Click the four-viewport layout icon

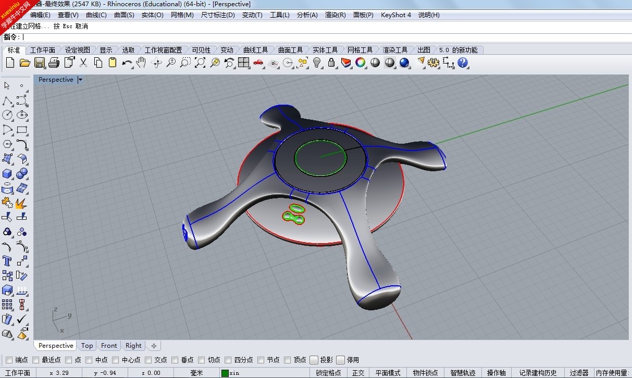pos(243,63)
